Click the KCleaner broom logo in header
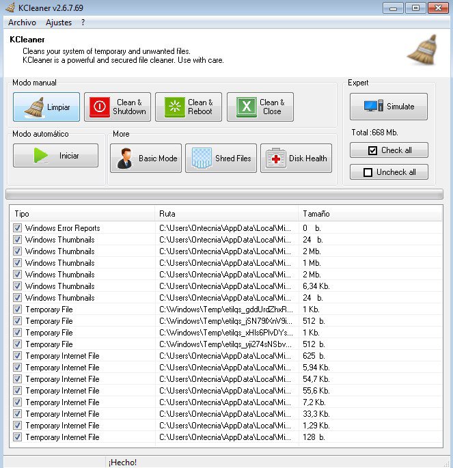453x468 pixels. [423, 50]
